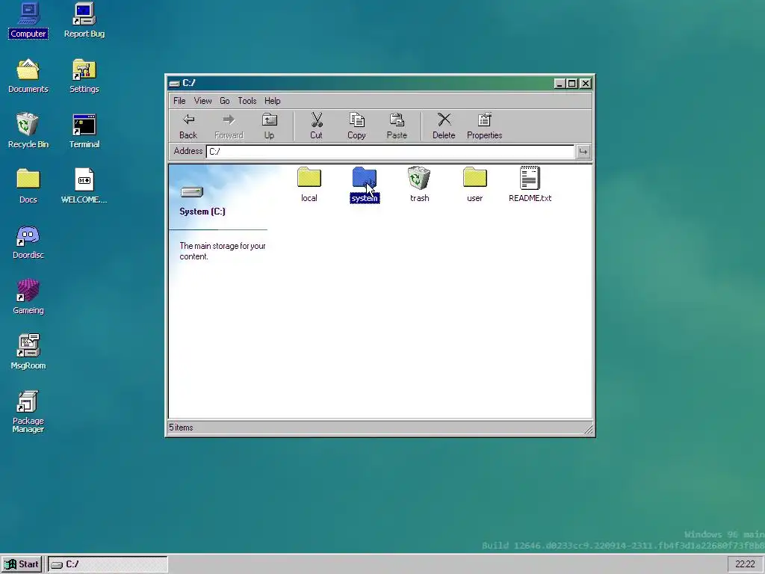Image resolution: width=765 pixels, height=574 pixels.
Task: Click the C:/ taskbar window button
Action: [108, 564]
